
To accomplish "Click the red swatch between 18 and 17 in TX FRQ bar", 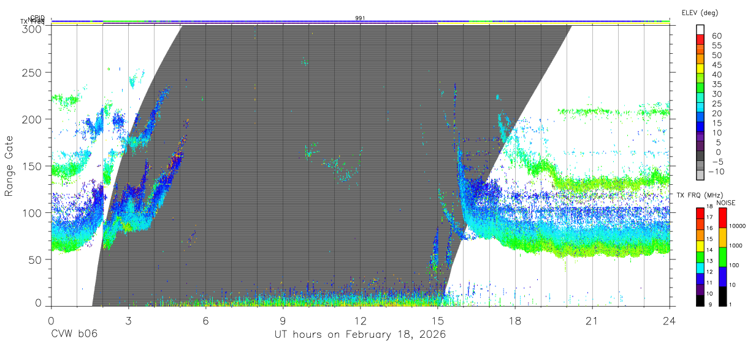I will coord(699,212).
